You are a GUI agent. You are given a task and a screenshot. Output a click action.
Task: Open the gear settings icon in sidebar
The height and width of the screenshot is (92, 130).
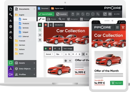pos(11,26)
